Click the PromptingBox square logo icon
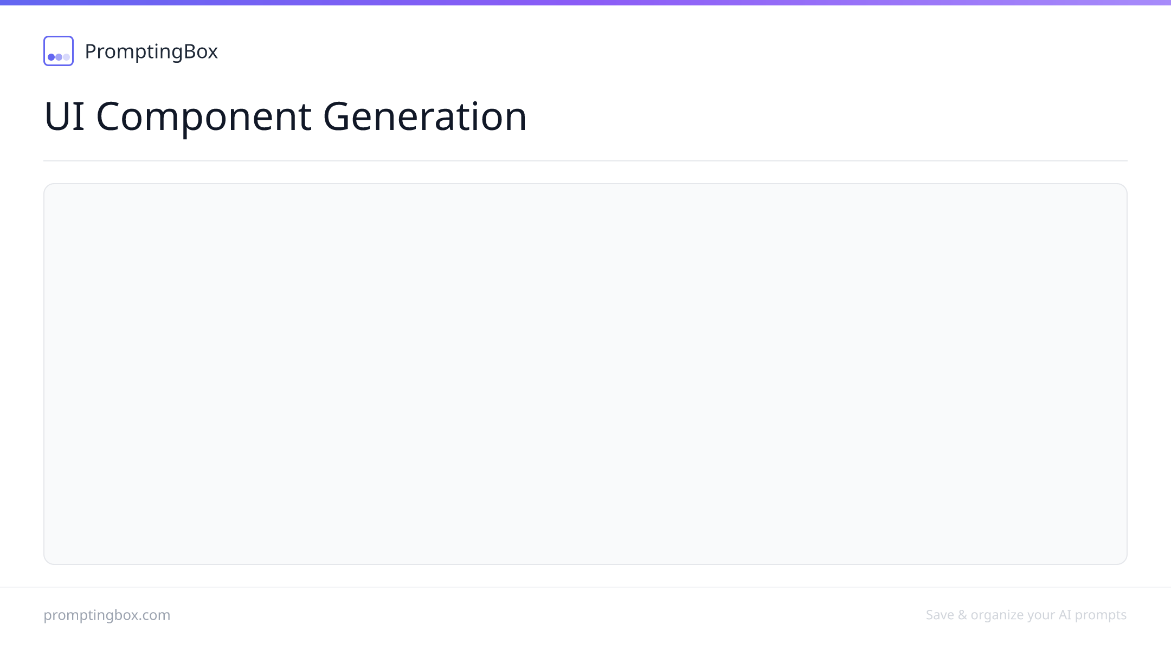The image size is (1171, 650). point(59,51)
